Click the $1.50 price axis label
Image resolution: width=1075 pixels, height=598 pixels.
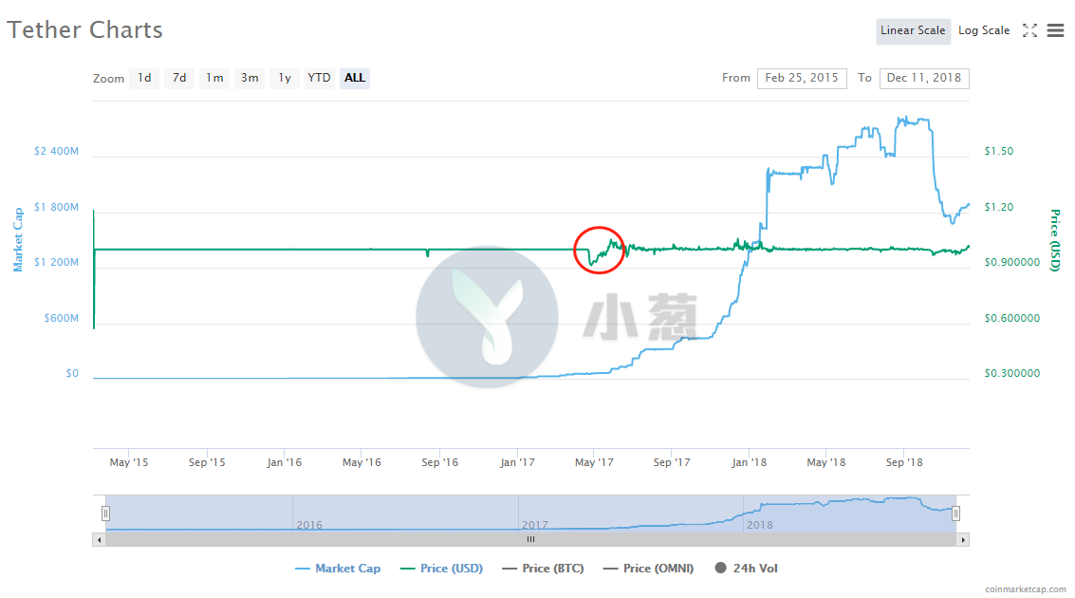tap(999, 151)
